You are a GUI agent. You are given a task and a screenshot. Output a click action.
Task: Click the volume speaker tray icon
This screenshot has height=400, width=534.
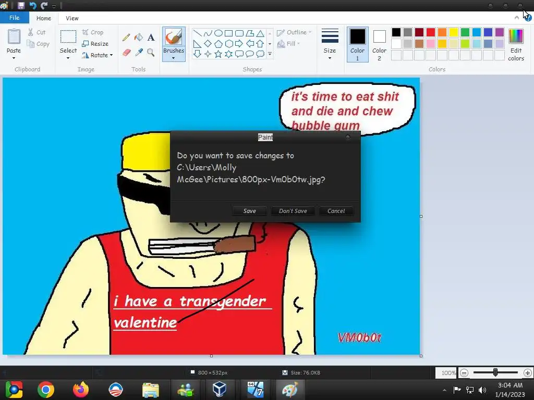coord(482,390)
